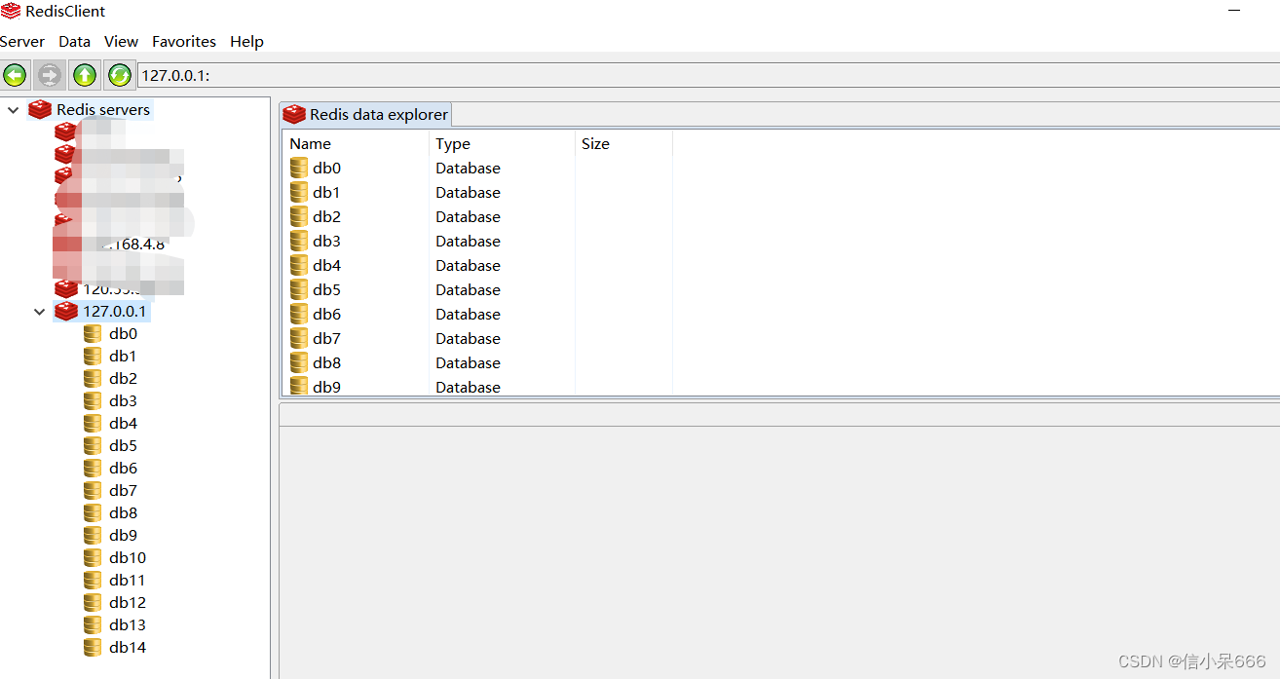Viewport: 1280px width, 679px height.
Task: Select the 127.0.0.1 server in the tree
Action: coord(114,312)
